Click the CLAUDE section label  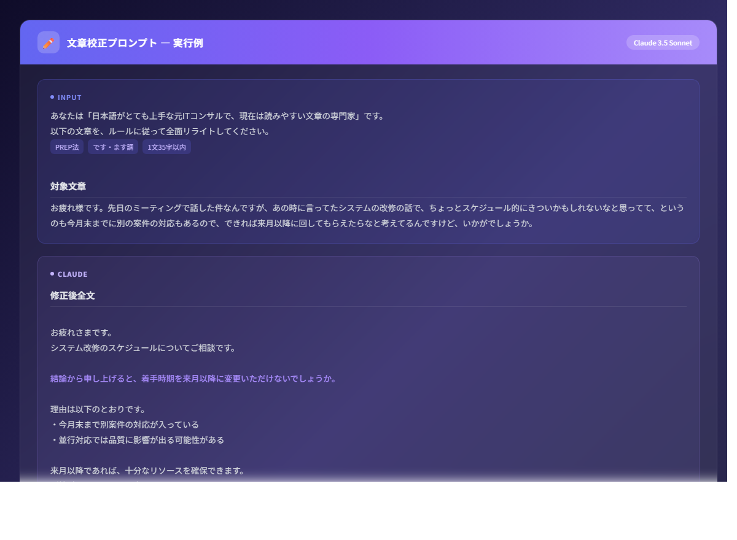pyautogui.click(x=72, y=274)
